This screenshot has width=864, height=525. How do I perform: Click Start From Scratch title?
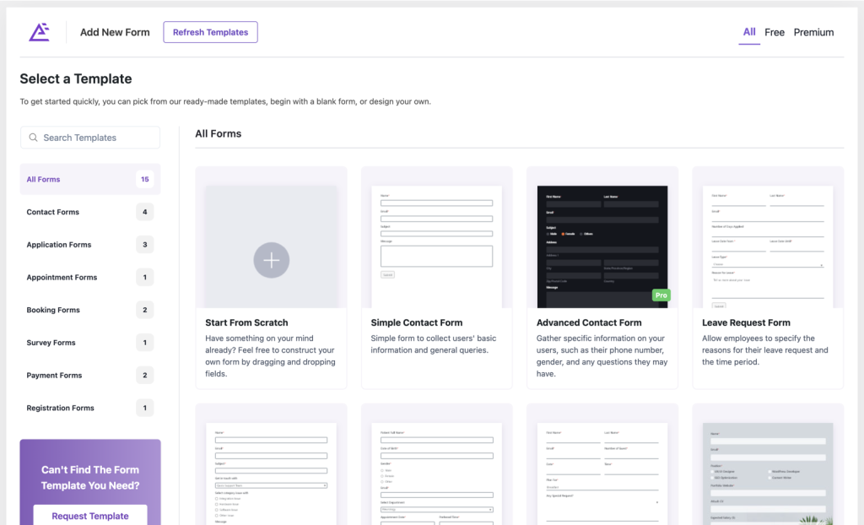pyautogui.click(x=246, y=322)
